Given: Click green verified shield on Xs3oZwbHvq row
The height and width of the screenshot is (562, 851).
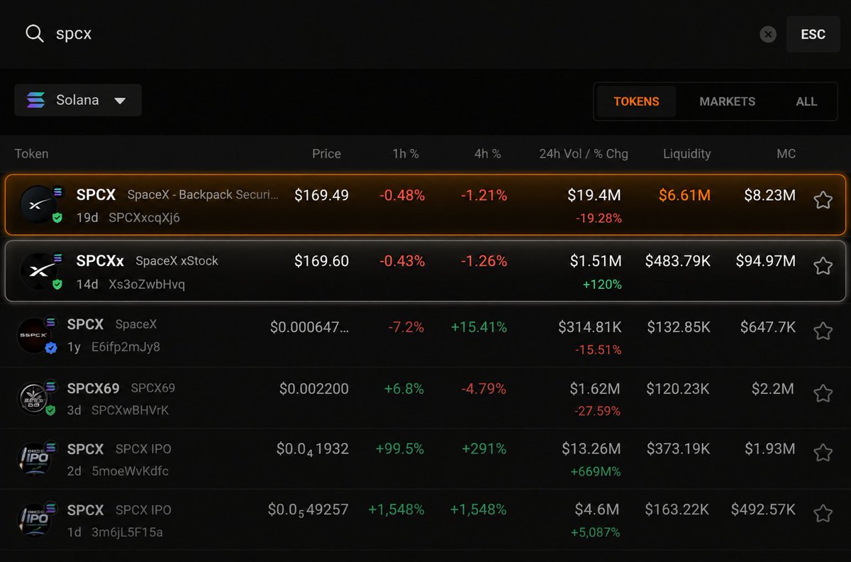Looking at the screenshot, I should pos(57,284).
